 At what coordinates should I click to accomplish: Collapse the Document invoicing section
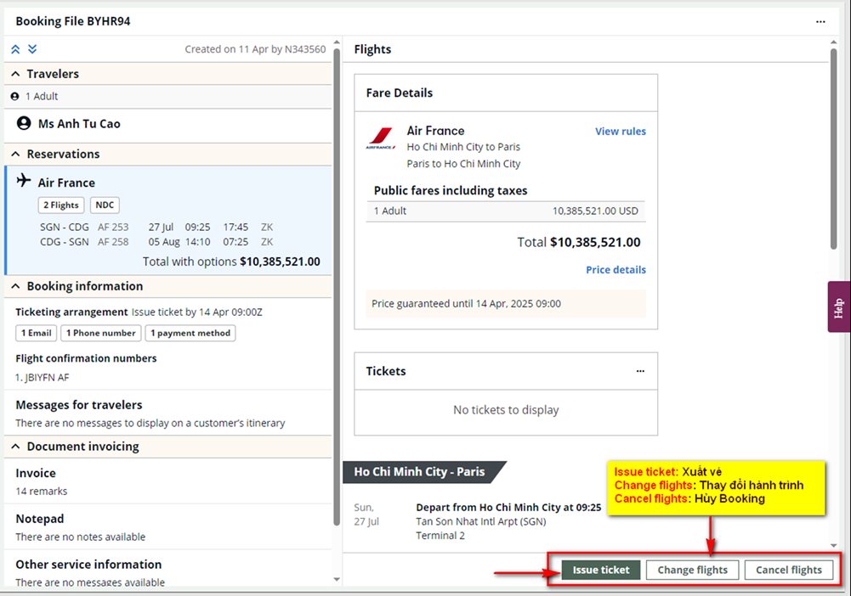click(x=16, y=447)
